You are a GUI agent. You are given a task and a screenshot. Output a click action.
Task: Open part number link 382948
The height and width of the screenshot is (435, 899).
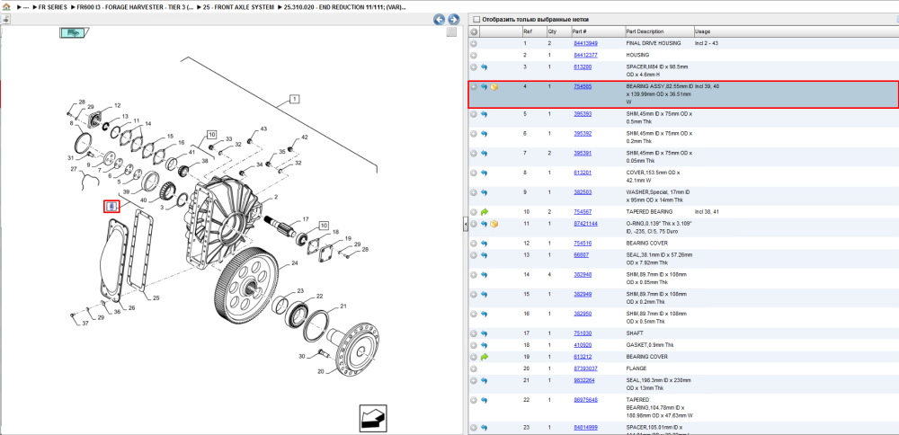click(583, 274)
